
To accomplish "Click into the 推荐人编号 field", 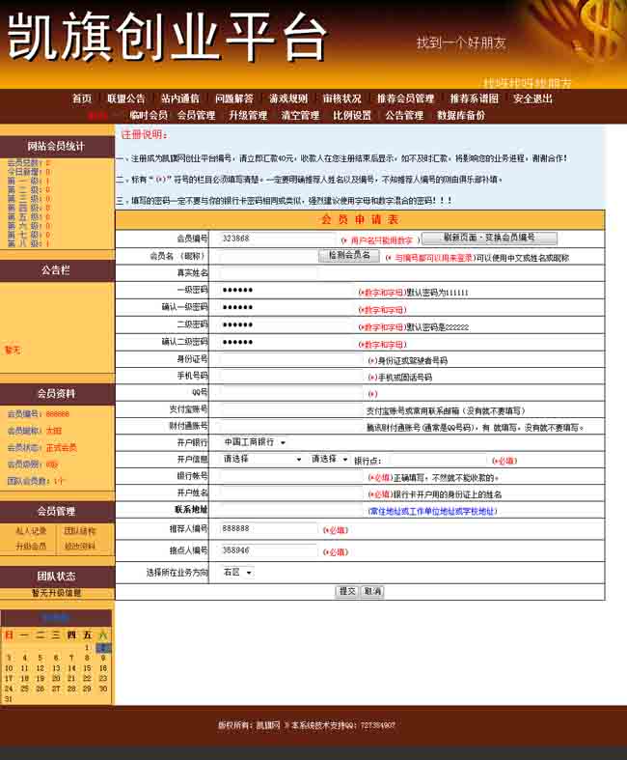I will click(x=268, y=529).
